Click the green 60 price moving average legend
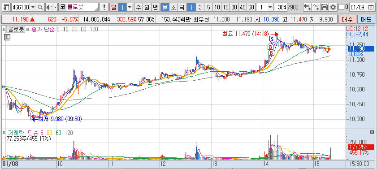This screenshot has width=377, height=169. click(83, 29)
